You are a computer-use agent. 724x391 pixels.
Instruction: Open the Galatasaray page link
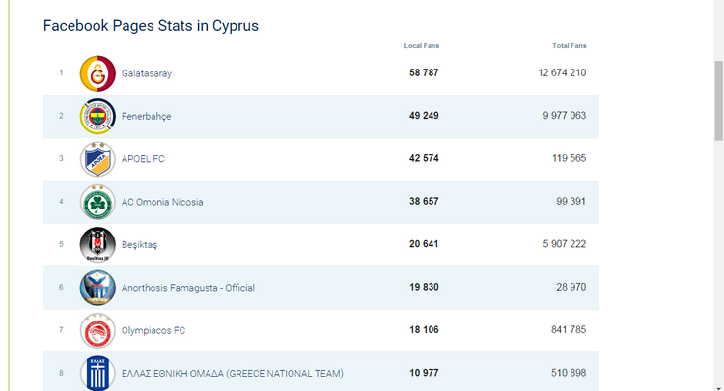coord(147,73)
